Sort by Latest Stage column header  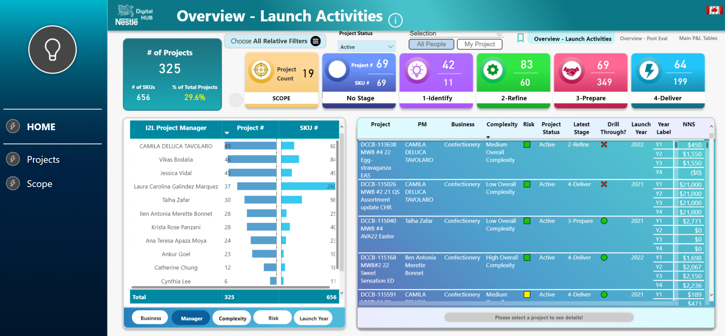pos(581,128)
